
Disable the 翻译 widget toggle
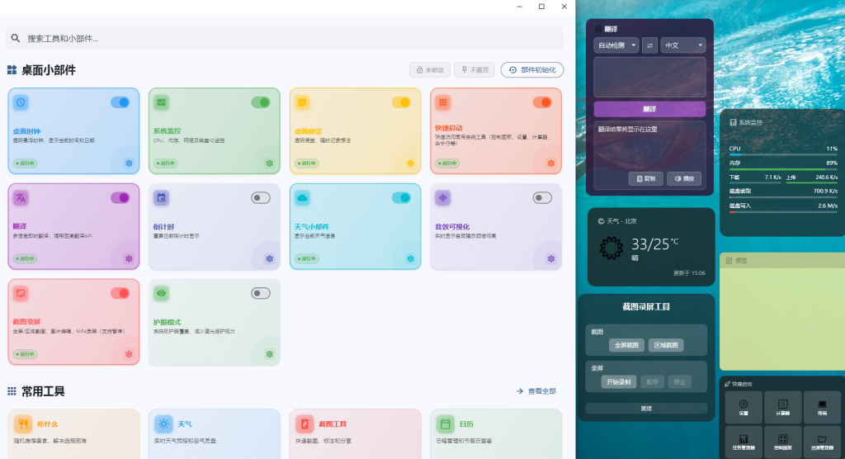coord(120,198)
